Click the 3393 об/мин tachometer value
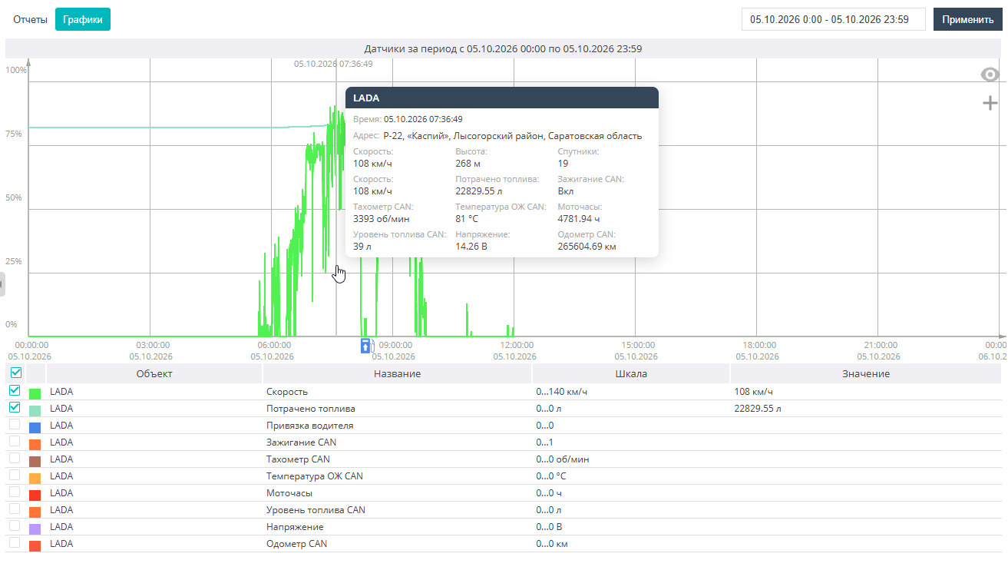The height and width of the screenshot is (580, 1008). click(x=381, y=219)
